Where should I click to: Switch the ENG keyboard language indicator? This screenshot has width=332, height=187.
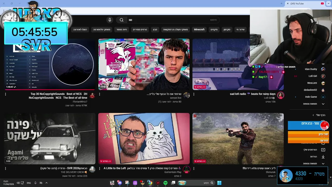tap(29, 183)
